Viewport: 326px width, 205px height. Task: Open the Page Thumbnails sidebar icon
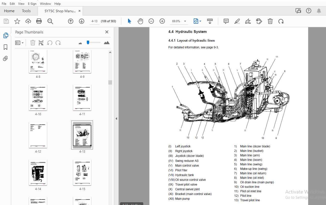(x=6, y=36)
